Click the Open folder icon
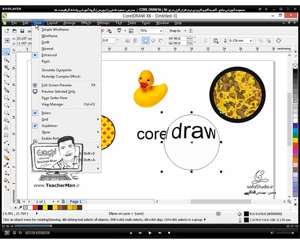The height and width of the screenshot is (244, 300). (x=15, y=31)
